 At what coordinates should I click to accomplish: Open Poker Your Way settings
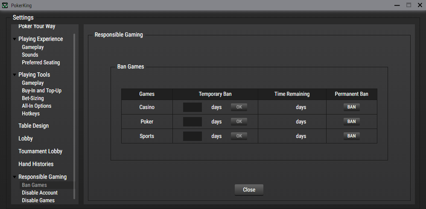pos(37,26)
